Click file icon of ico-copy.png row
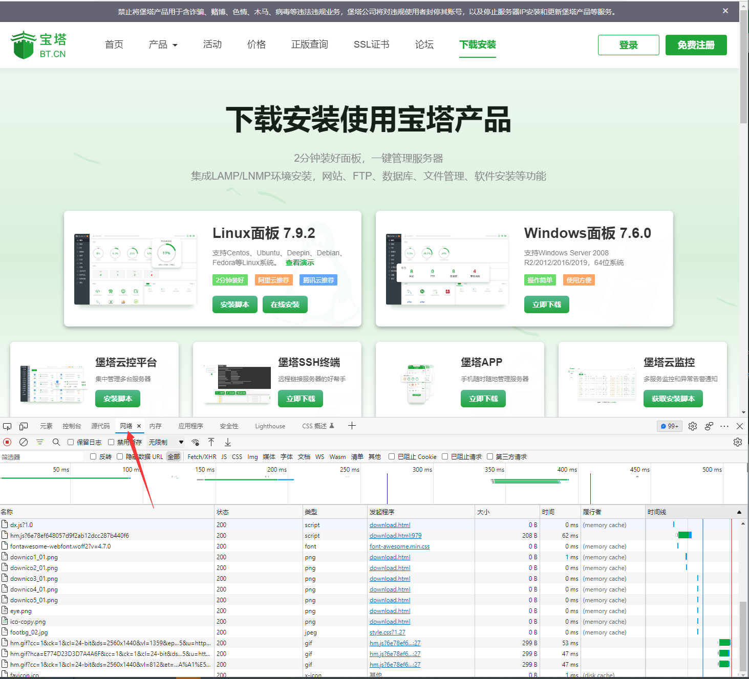Viewport: 749px width, 679px height. point(5,621)
